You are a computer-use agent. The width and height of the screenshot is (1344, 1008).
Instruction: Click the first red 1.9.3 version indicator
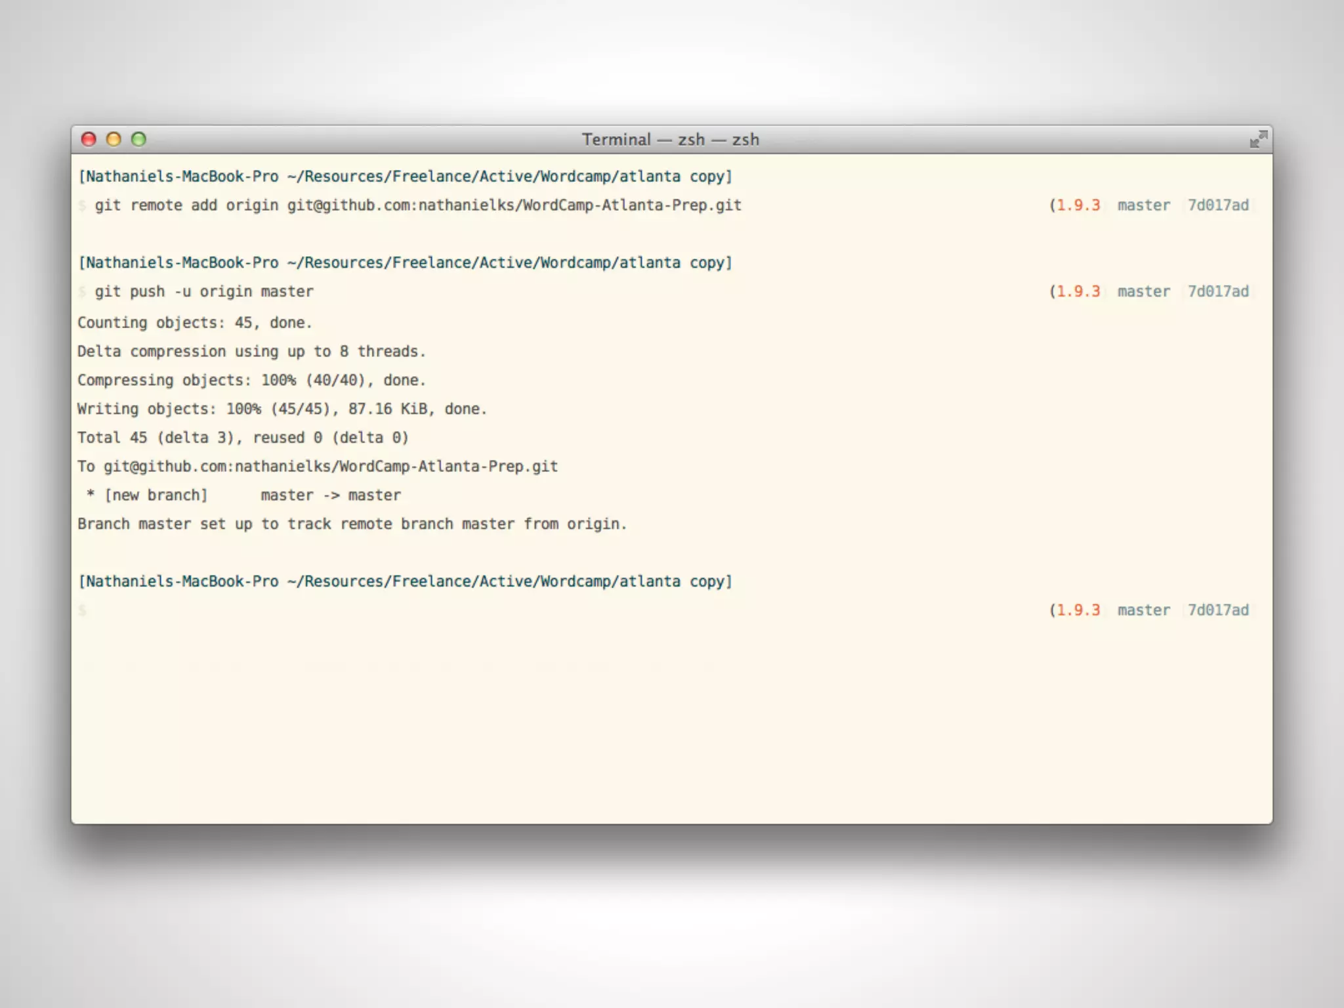pyautogui.click(x=1078, y=205)
